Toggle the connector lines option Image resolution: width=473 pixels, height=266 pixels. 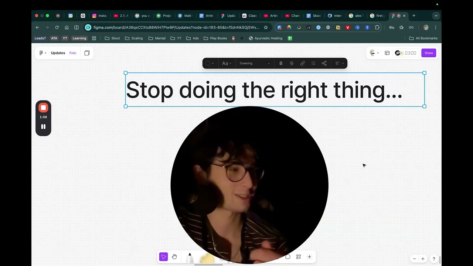tap(324, 63)
